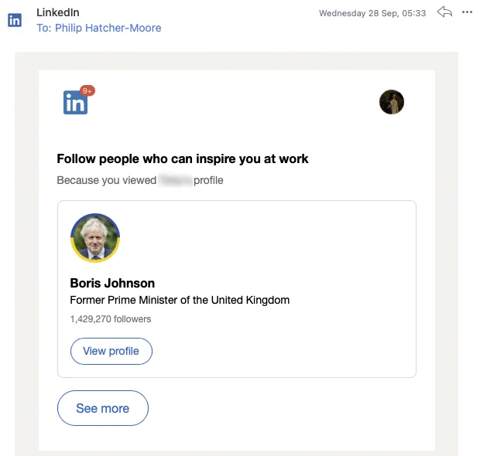Click the See more button

pos(103,408)
